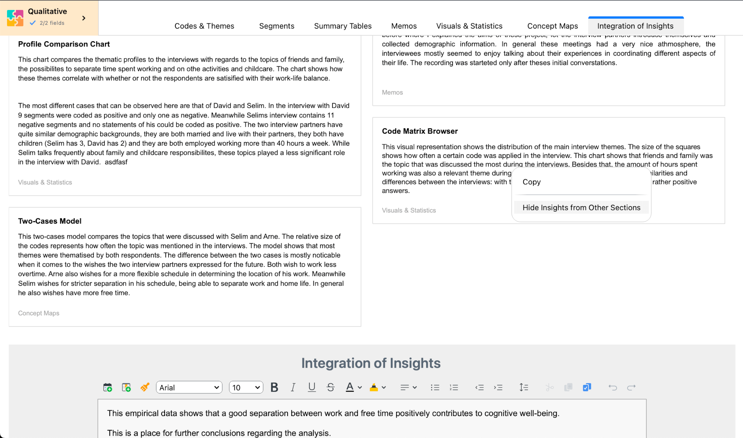Choose Copy from the context menu
This screenshot has width=743, height=438.
click(x=531, y=182)
